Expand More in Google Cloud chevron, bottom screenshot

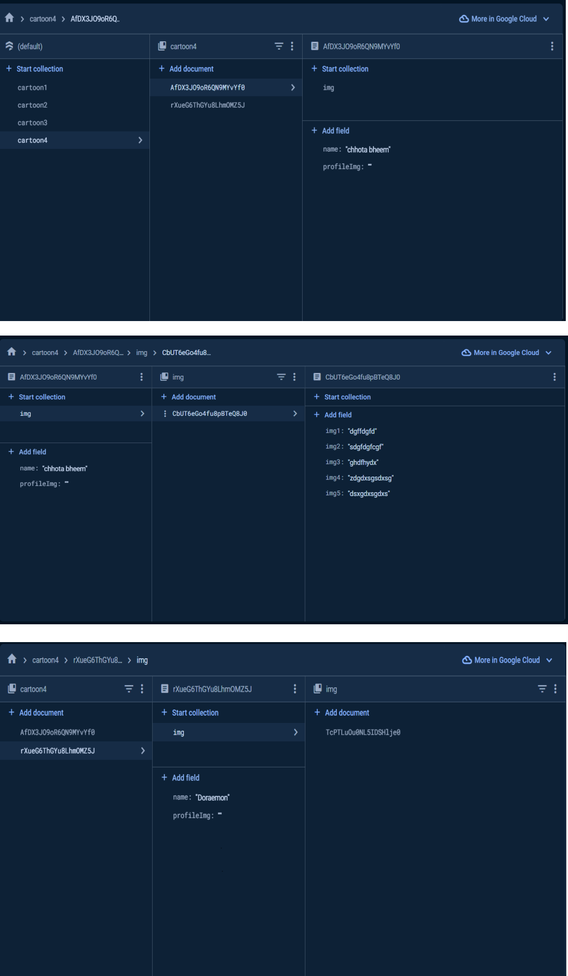point(549,660)
